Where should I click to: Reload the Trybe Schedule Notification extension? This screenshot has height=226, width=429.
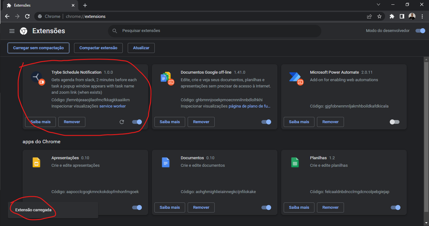pos(122,122)
